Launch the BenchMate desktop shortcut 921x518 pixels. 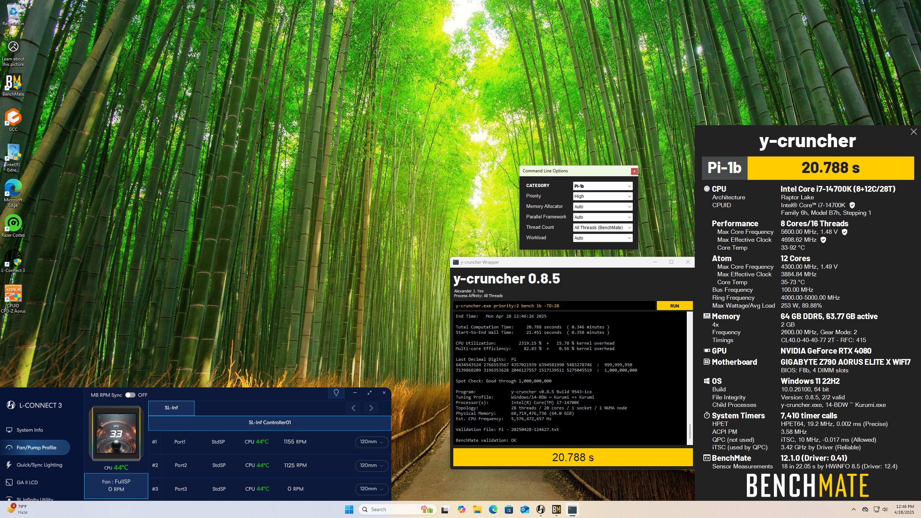click(x=13, y=85)
